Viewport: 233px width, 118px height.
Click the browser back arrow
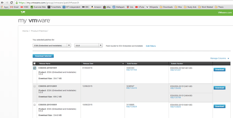click(2, 2)
